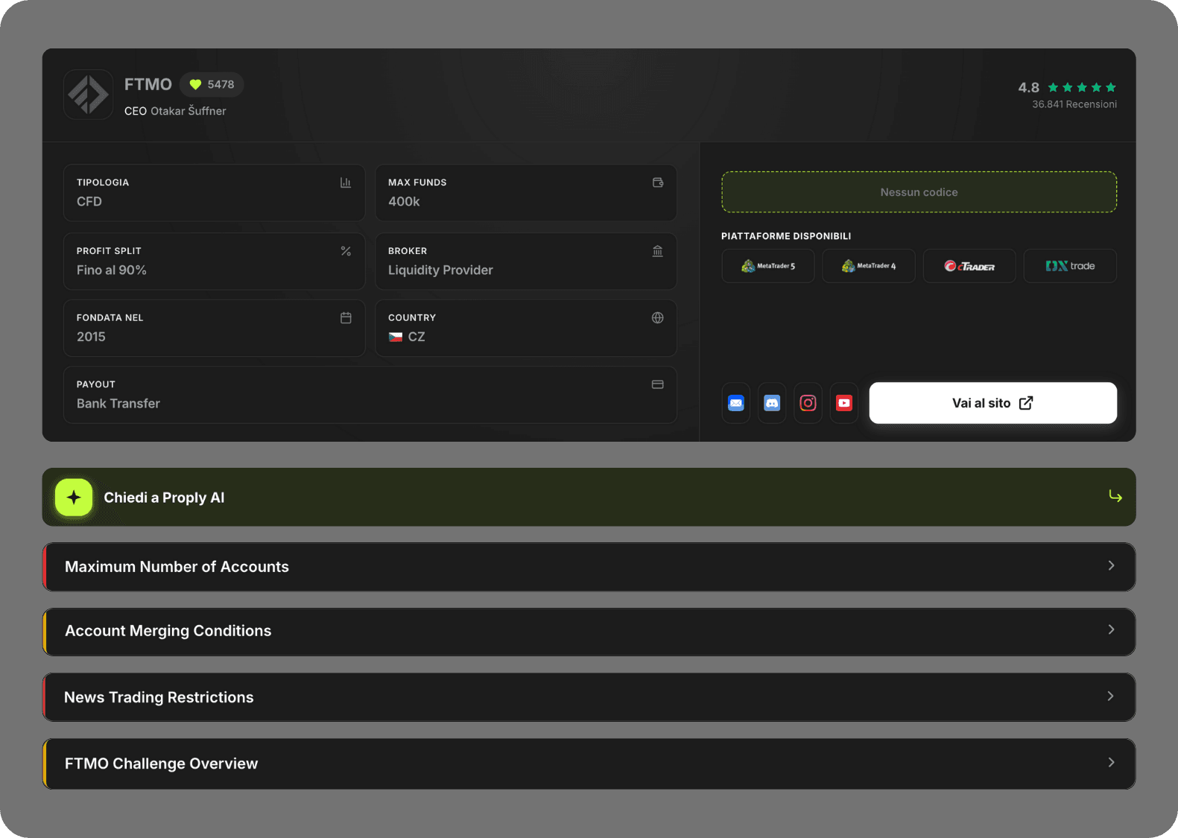
Task: Click the green rating stars
Action: pyautogui.click(x=1082, y=88)
